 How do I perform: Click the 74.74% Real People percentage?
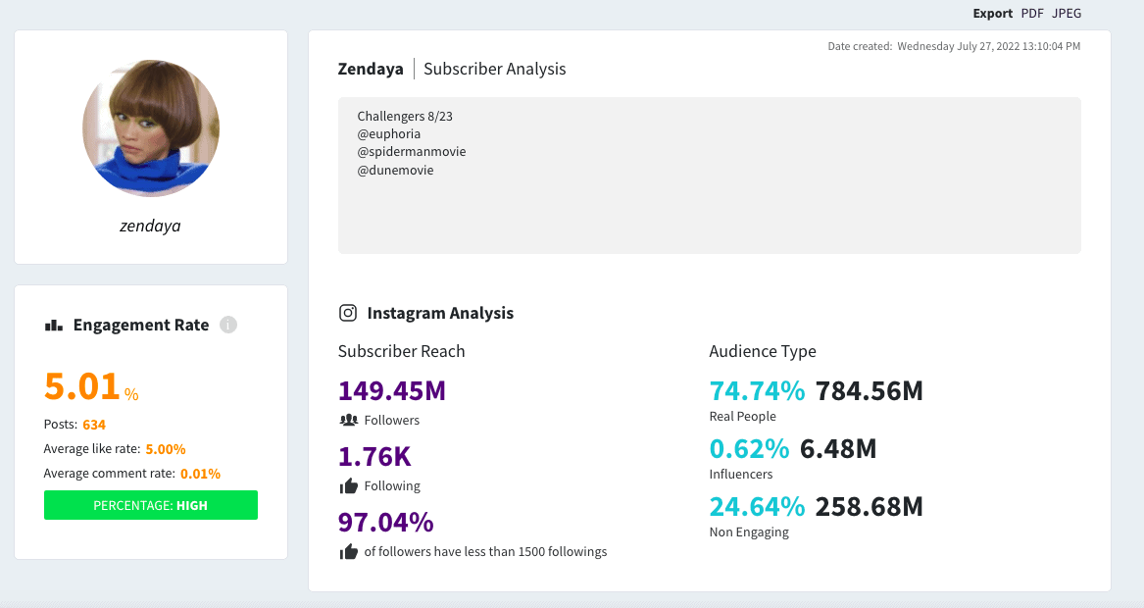757,390
